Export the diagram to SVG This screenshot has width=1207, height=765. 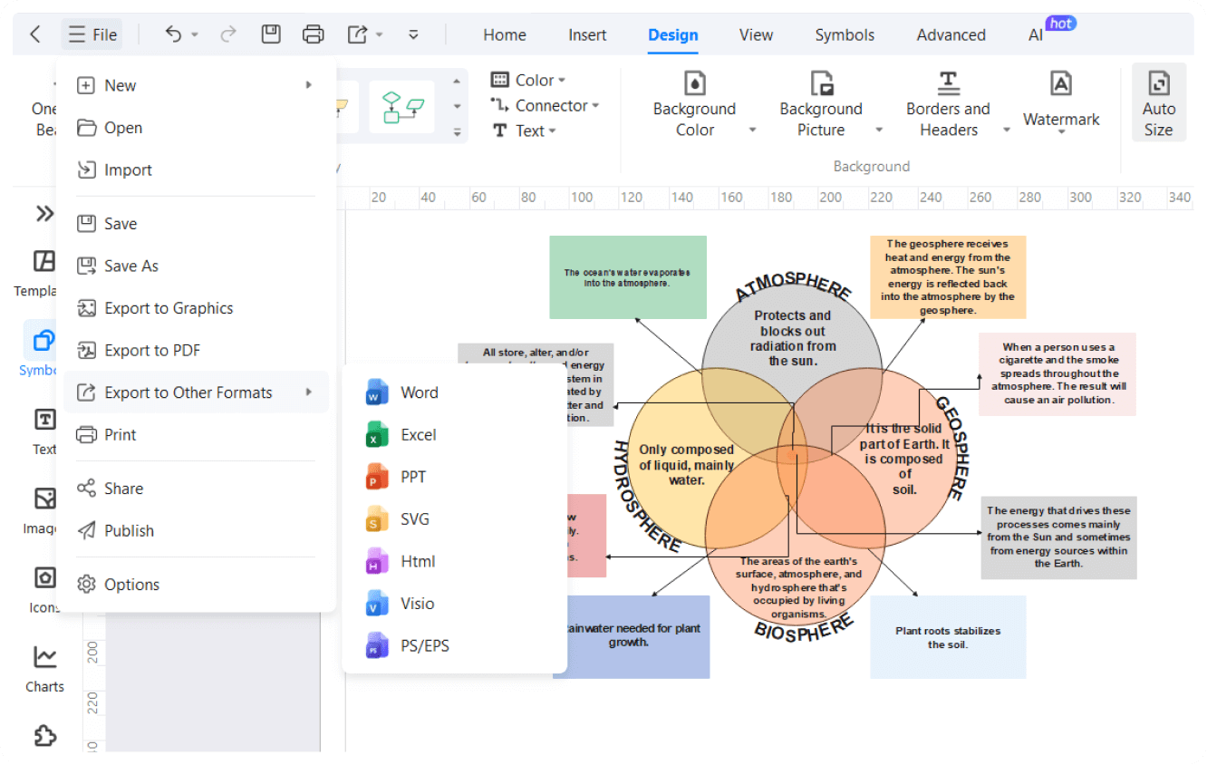(x=454, y=519)
